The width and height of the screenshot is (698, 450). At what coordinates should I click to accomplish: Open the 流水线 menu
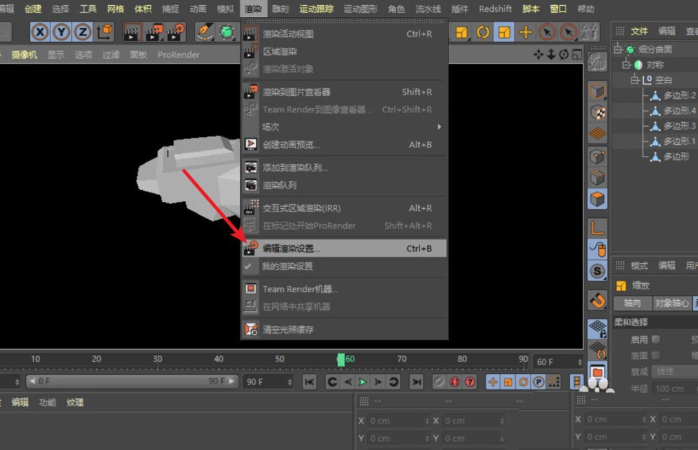pyautogui.click(x=427, y=8)
